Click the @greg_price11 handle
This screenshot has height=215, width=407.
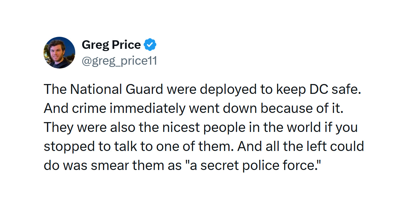[x=119, y=61]
